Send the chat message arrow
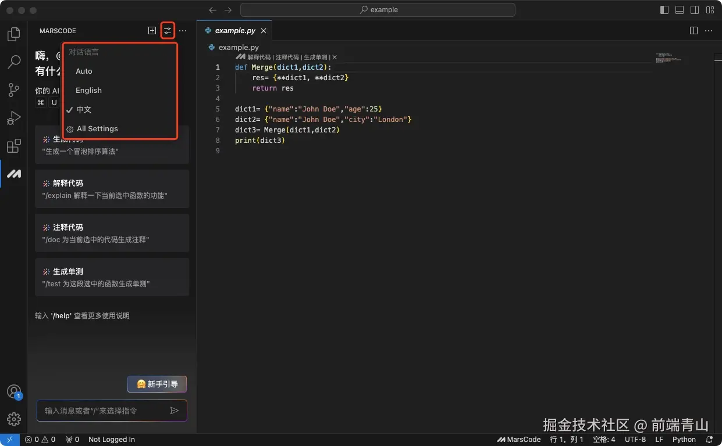Viewport: 722px width, 446px height. click(x=174, y=411)
